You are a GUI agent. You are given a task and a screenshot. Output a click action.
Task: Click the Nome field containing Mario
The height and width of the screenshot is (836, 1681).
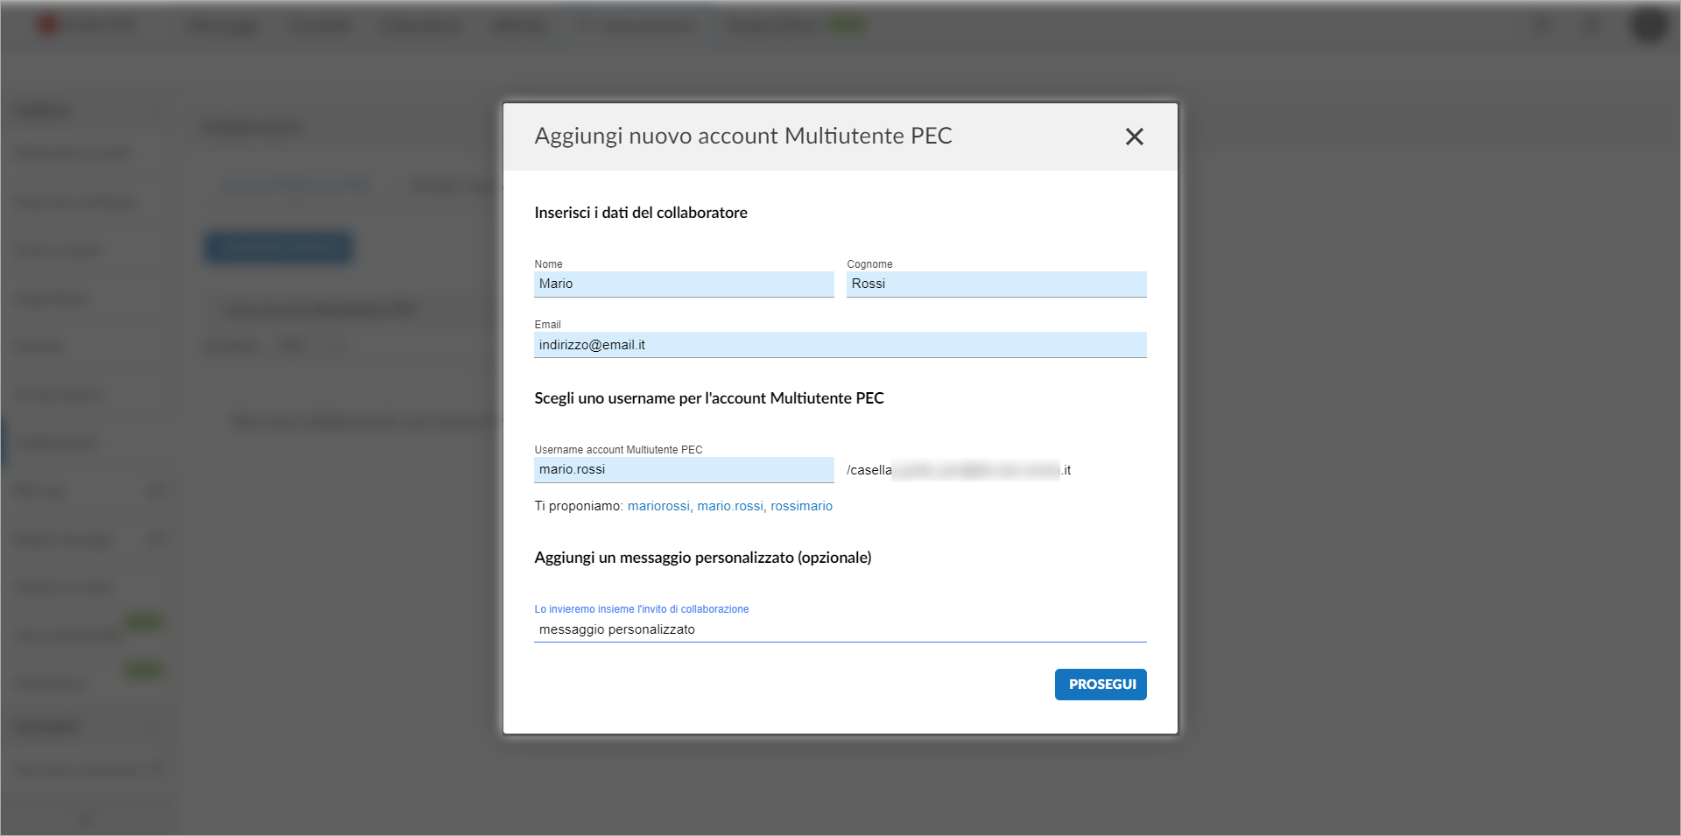684,284
